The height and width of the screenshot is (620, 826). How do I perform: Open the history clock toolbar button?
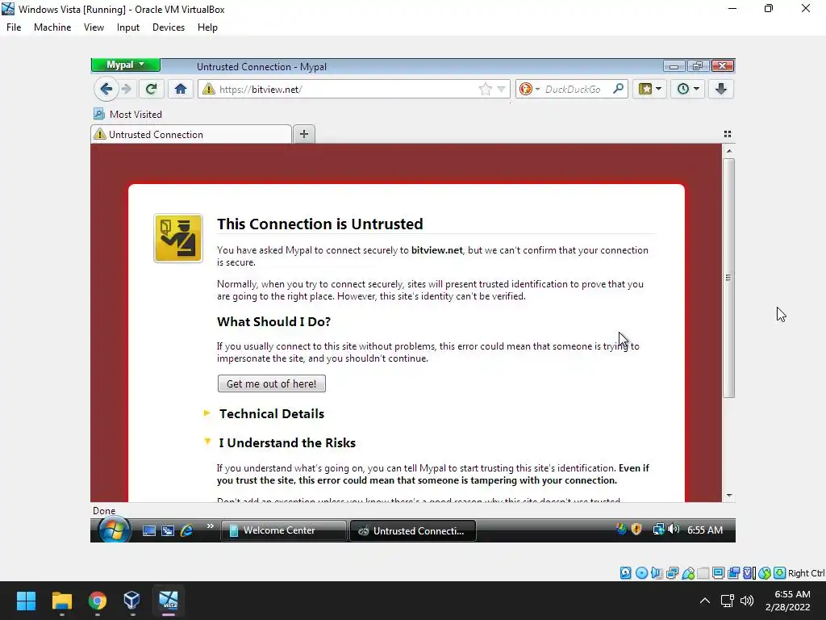coord(687,89)
